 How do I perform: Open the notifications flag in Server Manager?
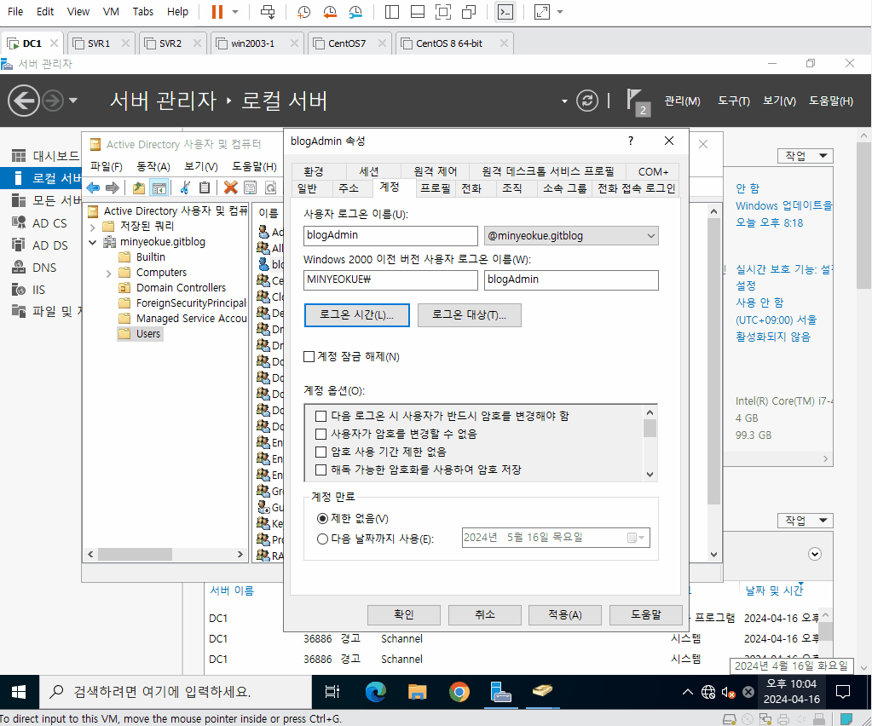click(x=638, y=101)
